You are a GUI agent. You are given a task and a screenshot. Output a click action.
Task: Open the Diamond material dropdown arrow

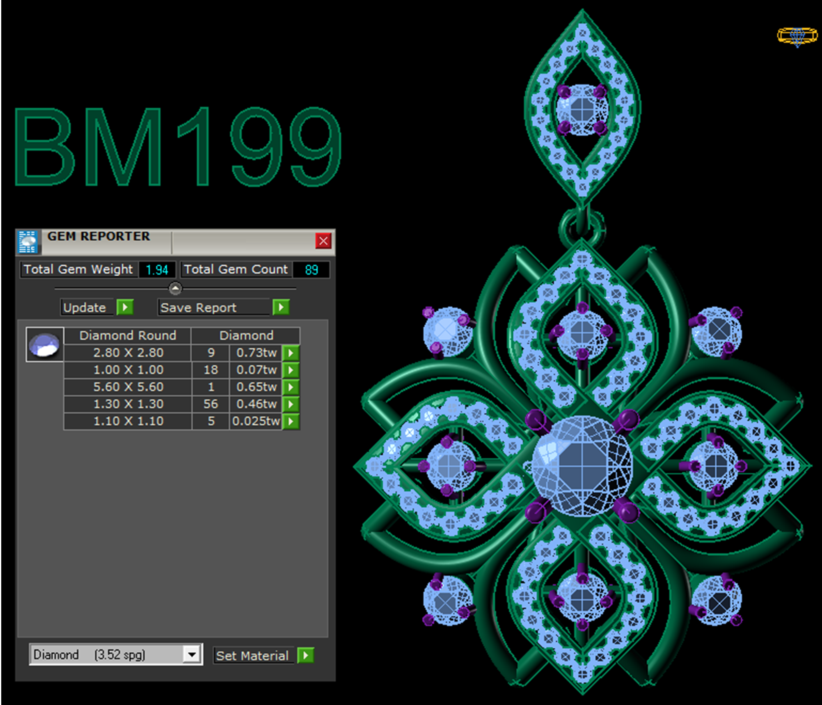click(x=192, y=654)
